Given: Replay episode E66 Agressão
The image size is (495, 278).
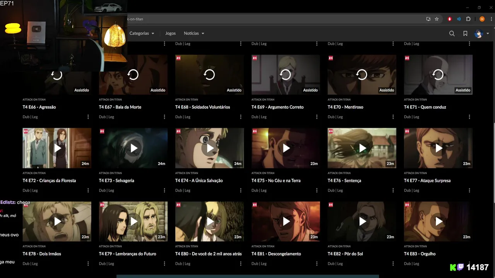Looking at the screenshot, I should click(x=57, y=75).
